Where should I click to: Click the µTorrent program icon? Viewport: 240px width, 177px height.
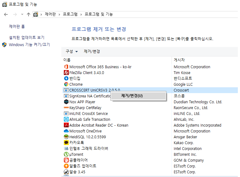click(x=66, y=154)
